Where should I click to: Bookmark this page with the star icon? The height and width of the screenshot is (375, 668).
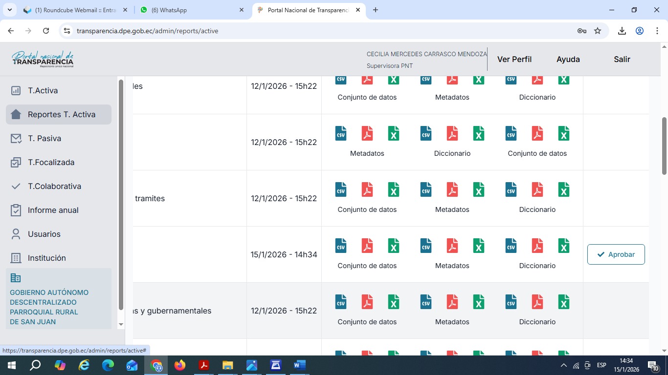point(598,31)
